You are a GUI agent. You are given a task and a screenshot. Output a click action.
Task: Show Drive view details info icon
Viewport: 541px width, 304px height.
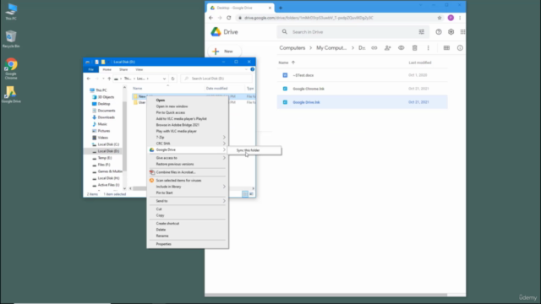pos(460,48)
